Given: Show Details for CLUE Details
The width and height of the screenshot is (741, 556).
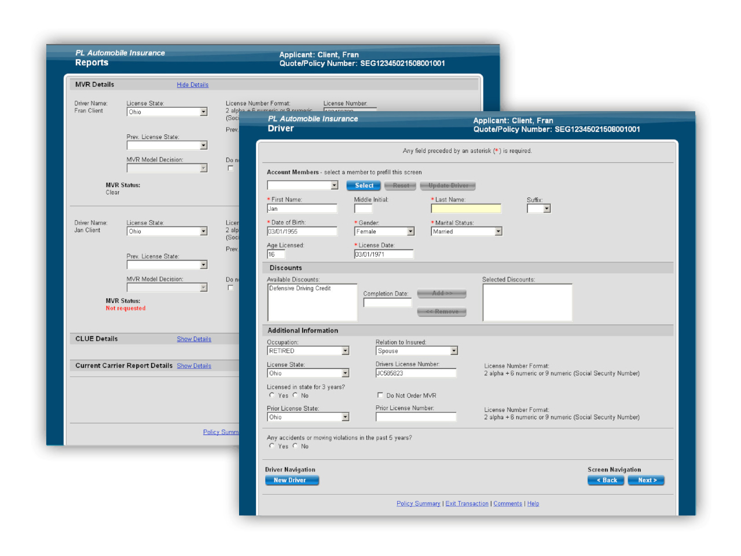Looking at the screenshot, I should pyautogui.click(x=194, y=339).
